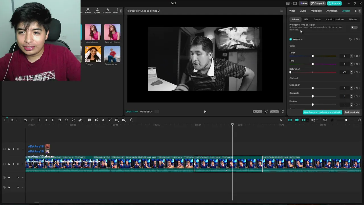Hide the main video track
The image size is (364, 205).
[x=13, y=164]
